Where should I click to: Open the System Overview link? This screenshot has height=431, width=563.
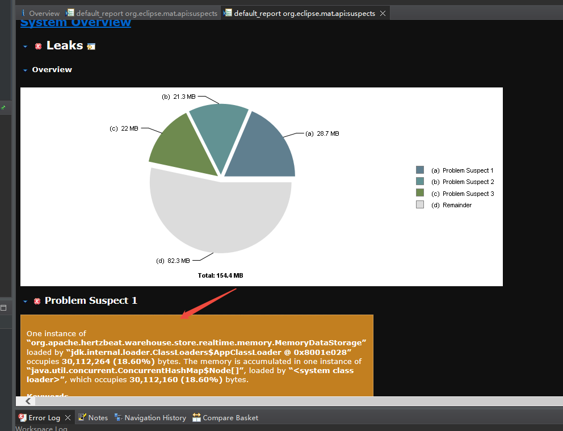[x=75, y=23]
